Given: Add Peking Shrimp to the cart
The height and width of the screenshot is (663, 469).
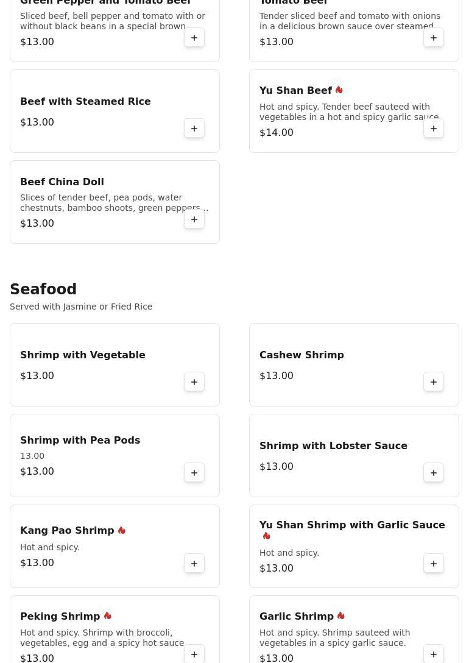Looking at the screenshot, I should (x=194, y=654).
